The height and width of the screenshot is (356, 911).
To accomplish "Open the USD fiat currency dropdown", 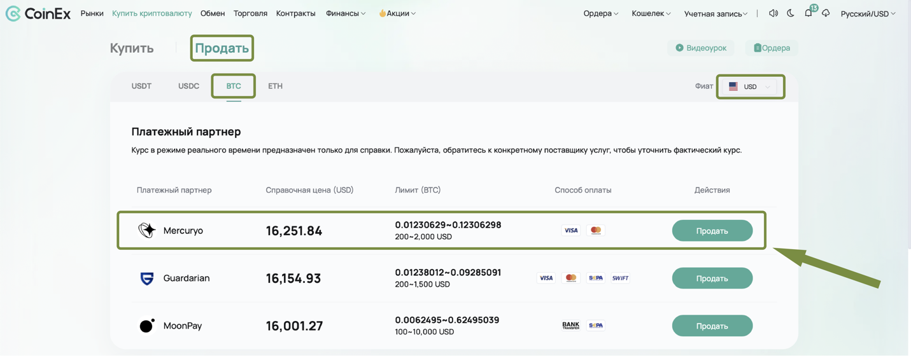I will pyautogui.click(x=751, y=86).
